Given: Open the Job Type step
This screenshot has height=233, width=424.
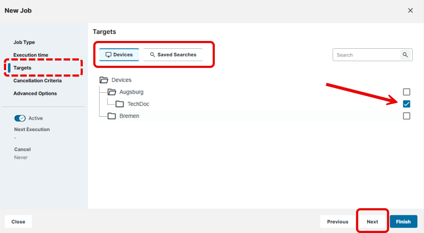Looking at the screenshot, I should [24, 42].
